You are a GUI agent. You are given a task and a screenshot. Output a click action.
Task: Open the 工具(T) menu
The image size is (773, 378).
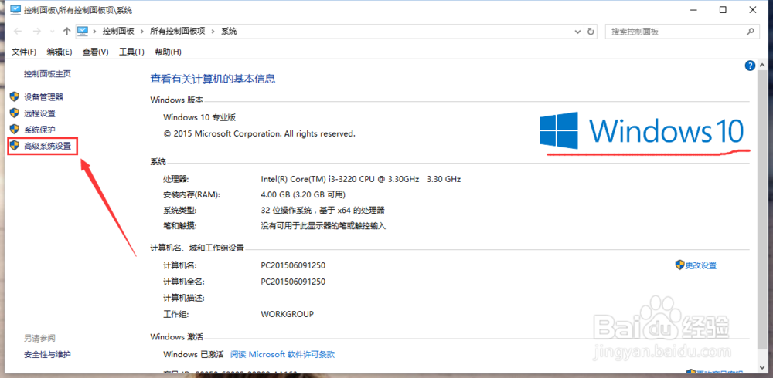pos(131,52)
